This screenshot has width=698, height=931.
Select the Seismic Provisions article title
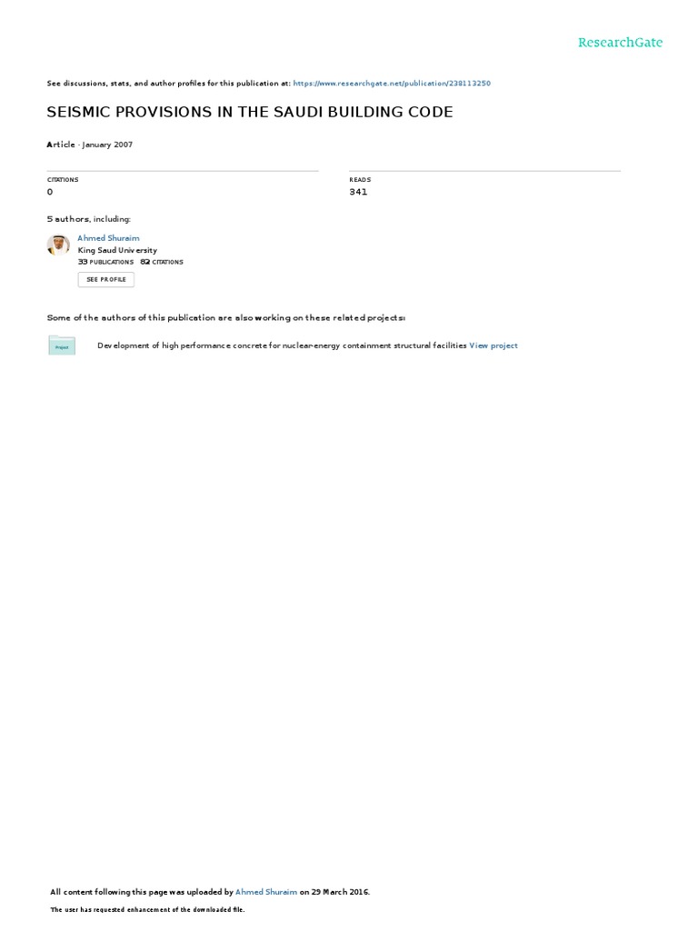click(x=250, y=112)
